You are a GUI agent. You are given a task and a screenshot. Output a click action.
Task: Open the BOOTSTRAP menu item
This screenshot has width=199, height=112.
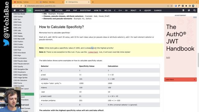click(x=86, y=10)
